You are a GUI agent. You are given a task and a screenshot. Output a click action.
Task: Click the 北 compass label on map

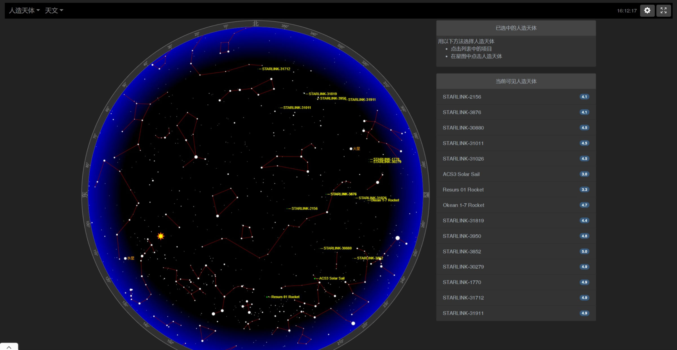point(255,24)
